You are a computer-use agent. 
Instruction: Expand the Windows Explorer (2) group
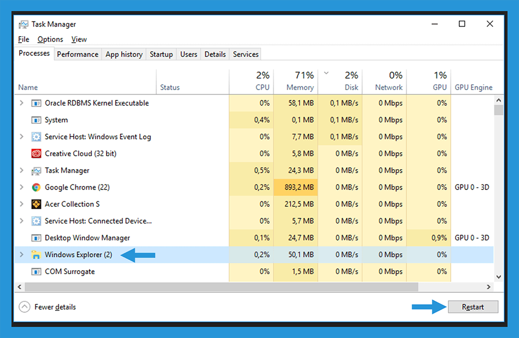[21, 255]
